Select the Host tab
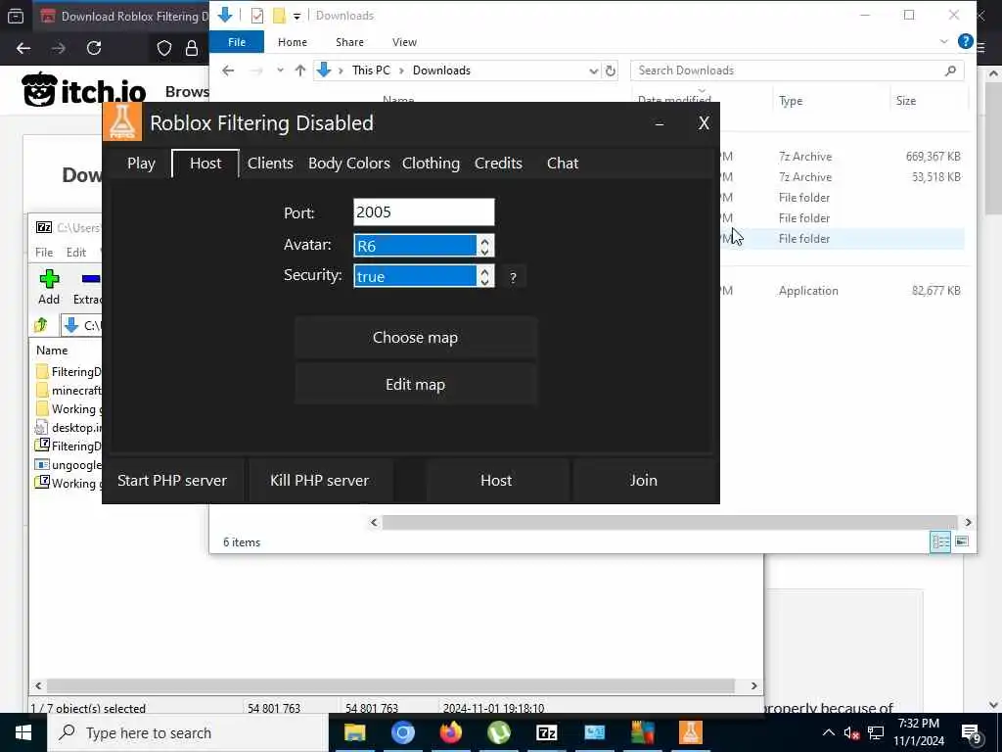Image resolution: width=1002 pixels, height=752 pixels. 205,164
